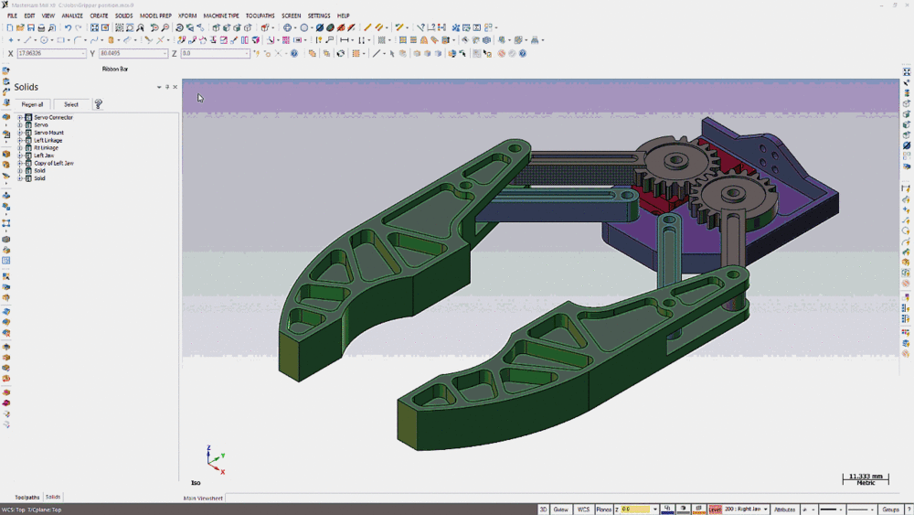Click the X coordinate input field
This screenshot has width=914, height=515.
(48, 54)
